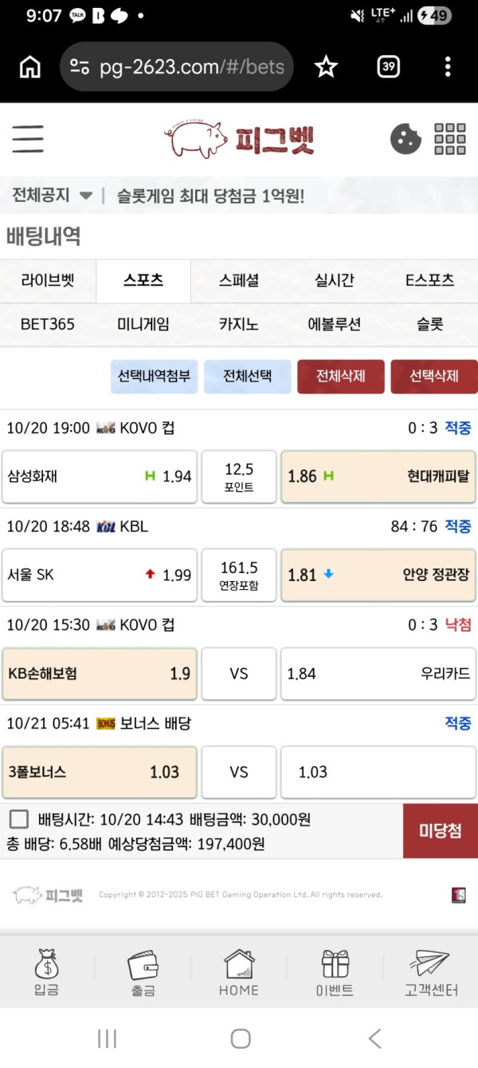Bookmark page with browser star icon
Image resolution: width=478 pixels, height=1068 pixels.
pos(326,67)
